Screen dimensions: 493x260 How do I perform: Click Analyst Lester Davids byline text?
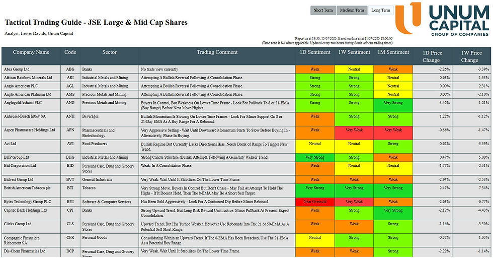[x=39, y=33]
